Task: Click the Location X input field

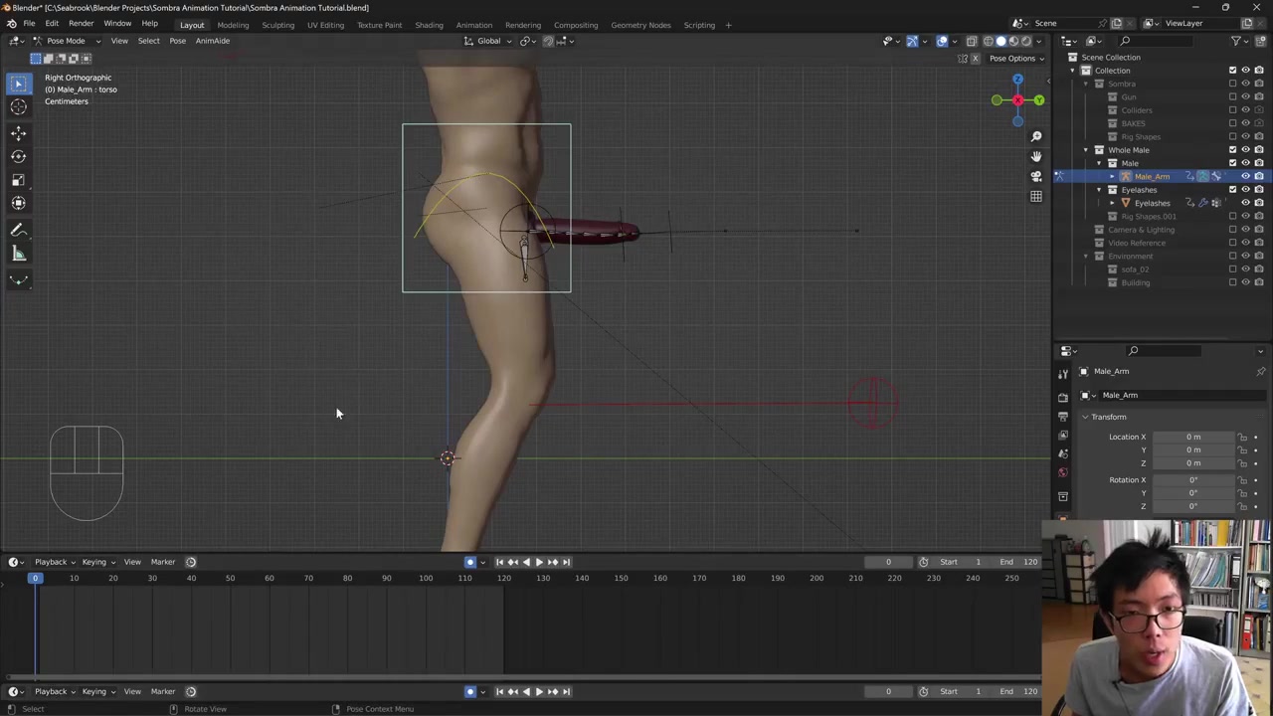Action: 1192,437
